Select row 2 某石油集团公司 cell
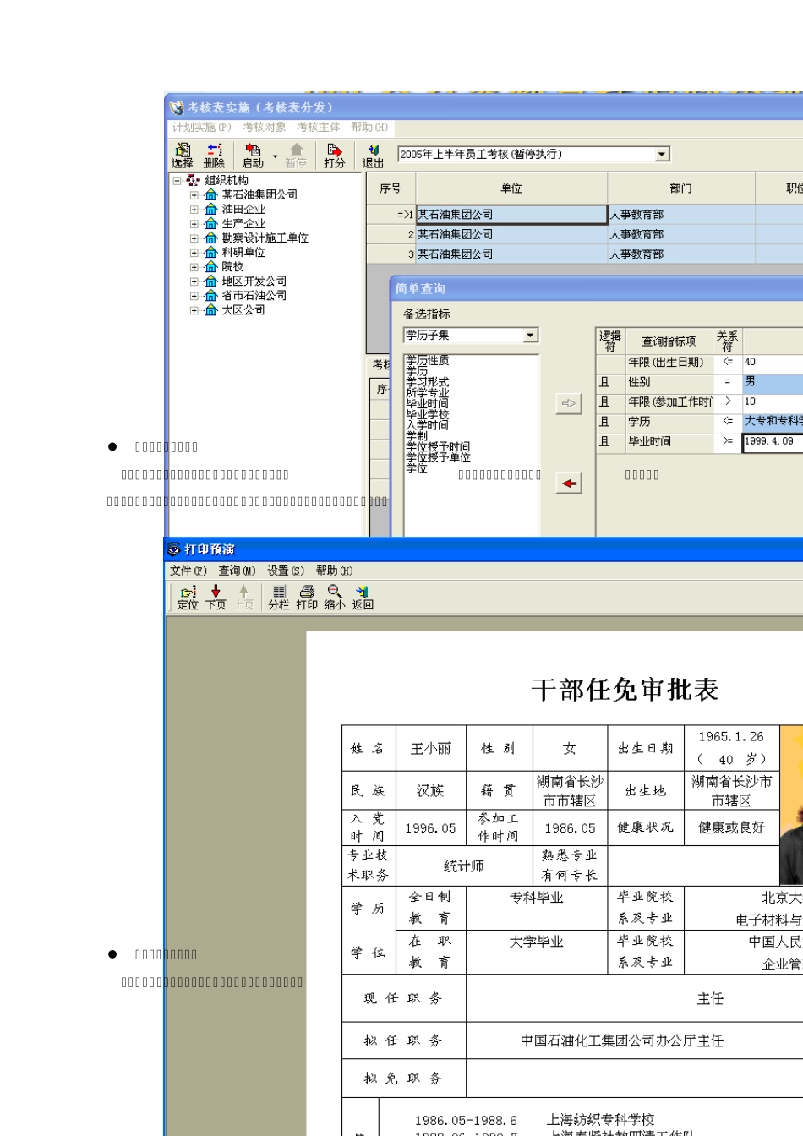Image resolution: width=803 pixels, height=1136 pixels. (x=511, y=234)
